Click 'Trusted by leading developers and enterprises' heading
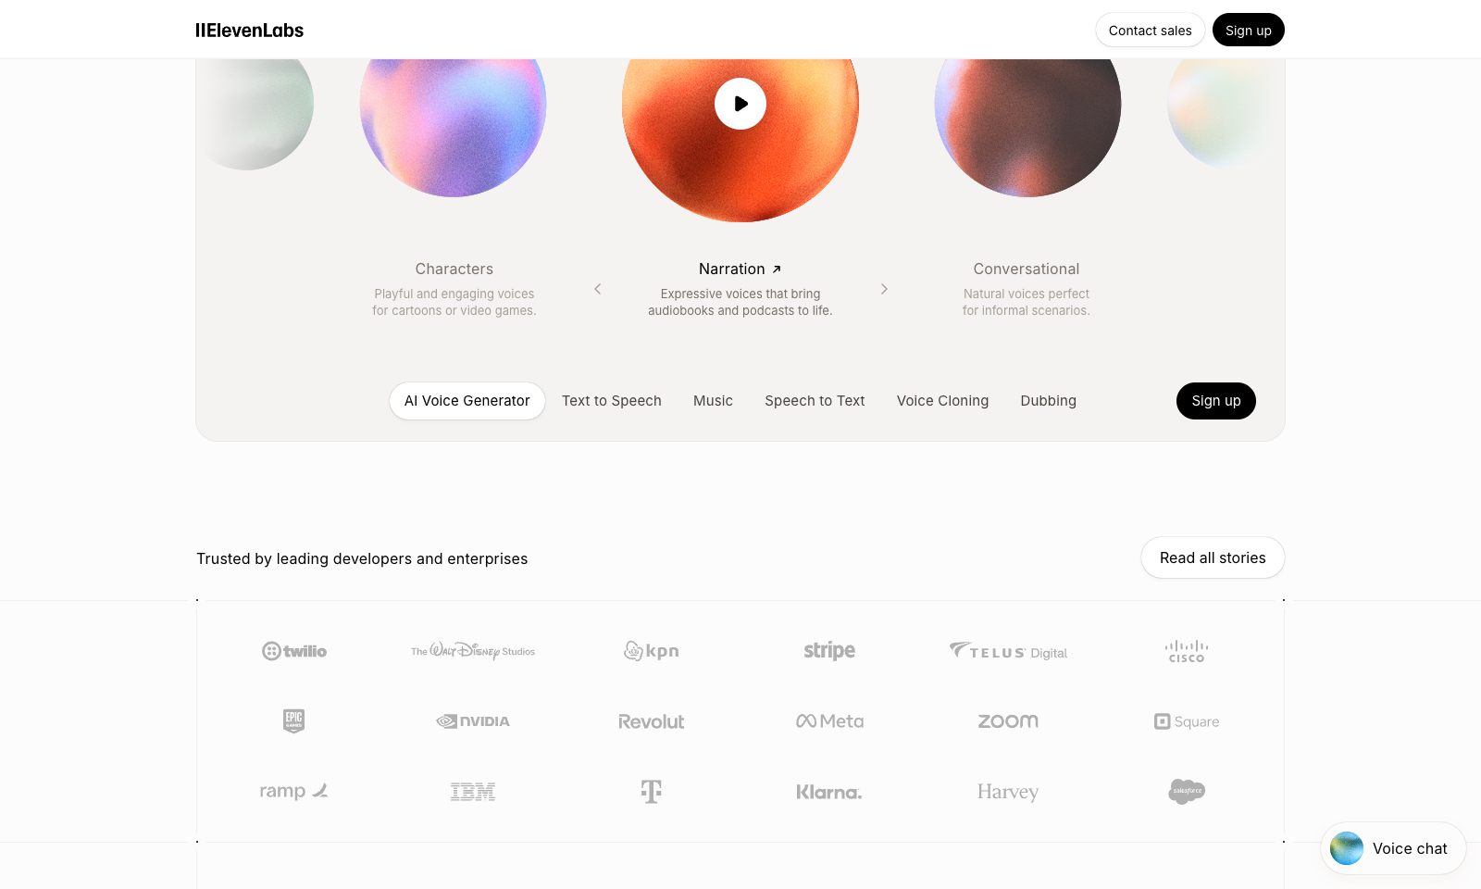This screenshot has height=889, width=1481. [362, 558]
